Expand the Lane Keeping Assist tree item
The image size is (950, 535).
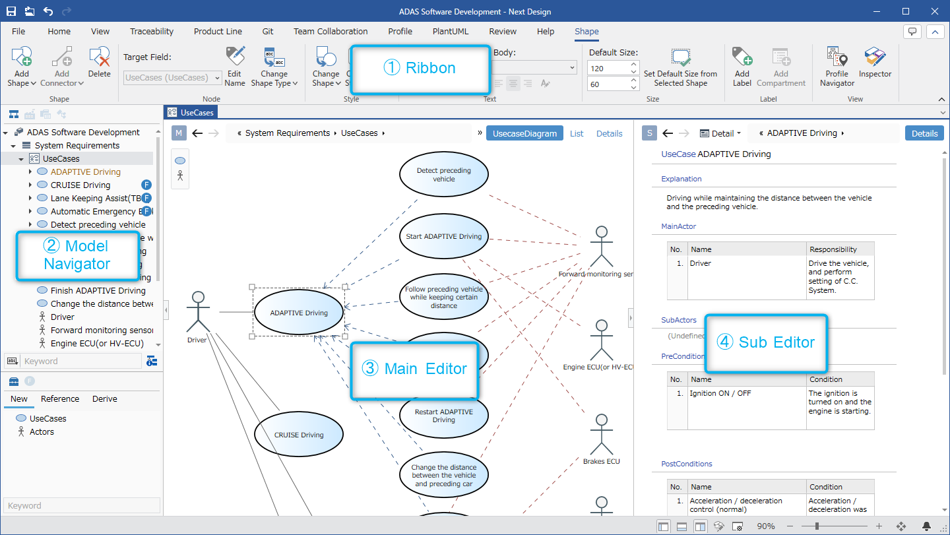30,199
